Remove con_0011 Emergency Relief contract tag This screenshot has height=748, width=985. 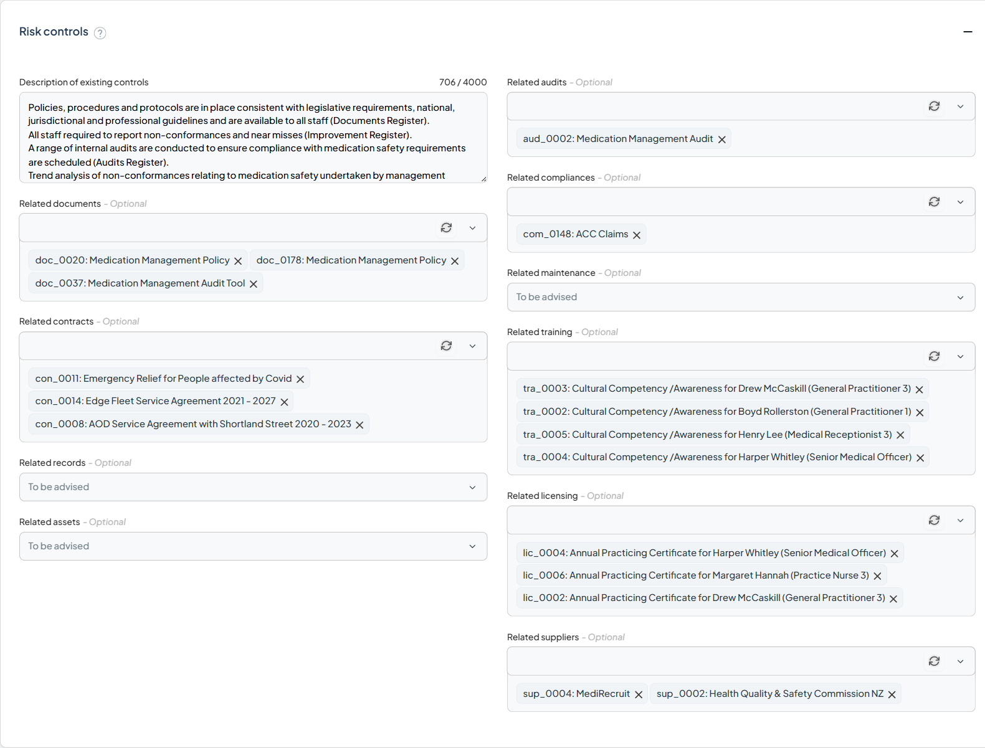click(300, 379)
